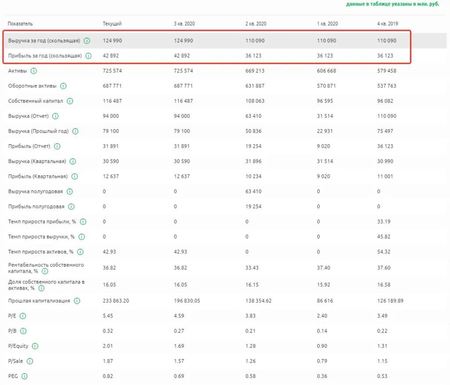Click info icon beside P/Sale
This screenshot has width=450, height=385.
click(30, 361)
